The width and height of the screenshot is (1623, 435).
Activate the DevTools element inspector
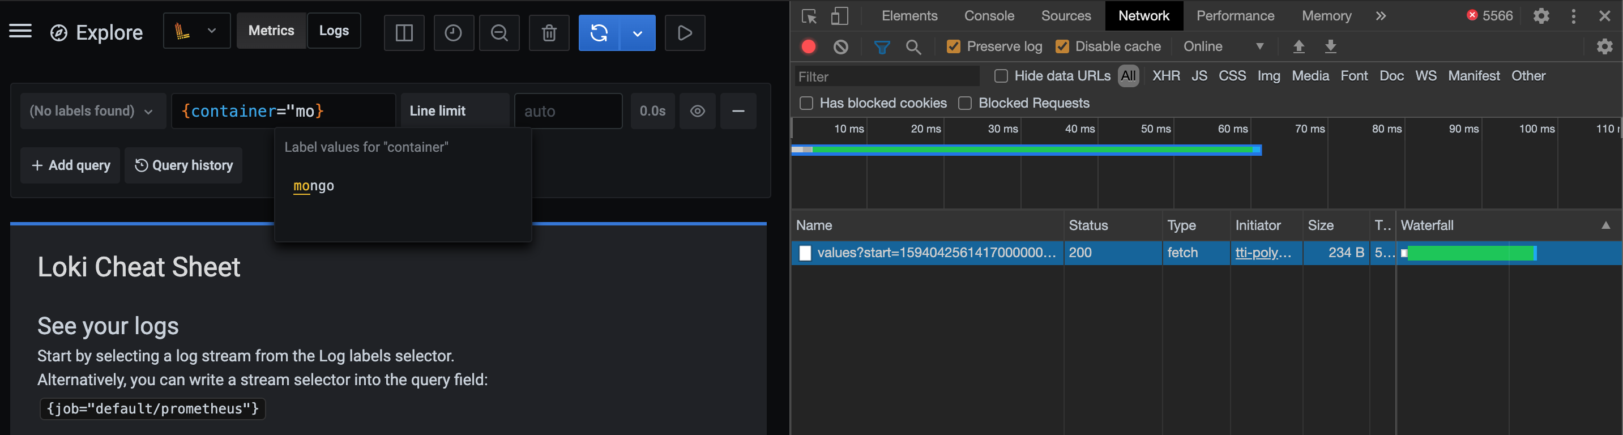[x=809, y=16]
